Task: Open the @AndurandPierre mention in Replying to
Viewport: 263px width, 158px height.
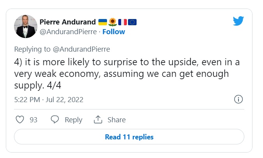Action: 82,49
